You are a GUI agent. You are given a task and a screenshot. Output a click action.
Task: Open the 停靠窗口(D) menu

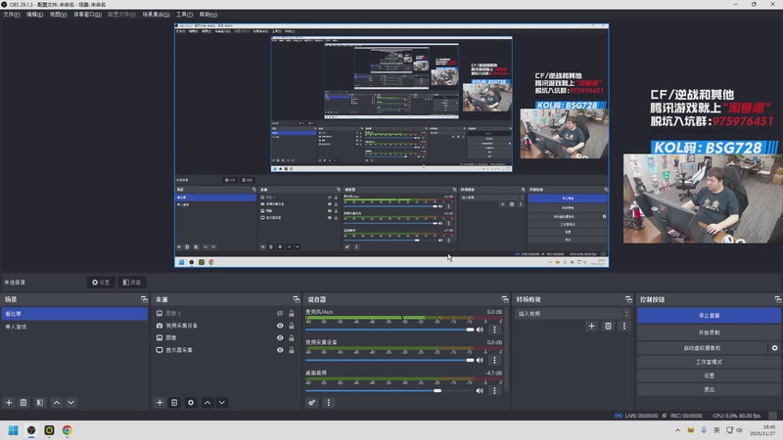point(87,15)
